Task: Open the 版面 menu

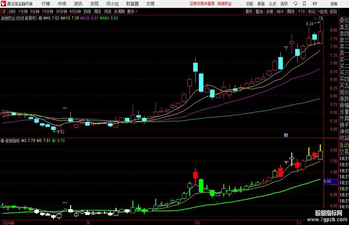Action: click(x=261, y=4)
